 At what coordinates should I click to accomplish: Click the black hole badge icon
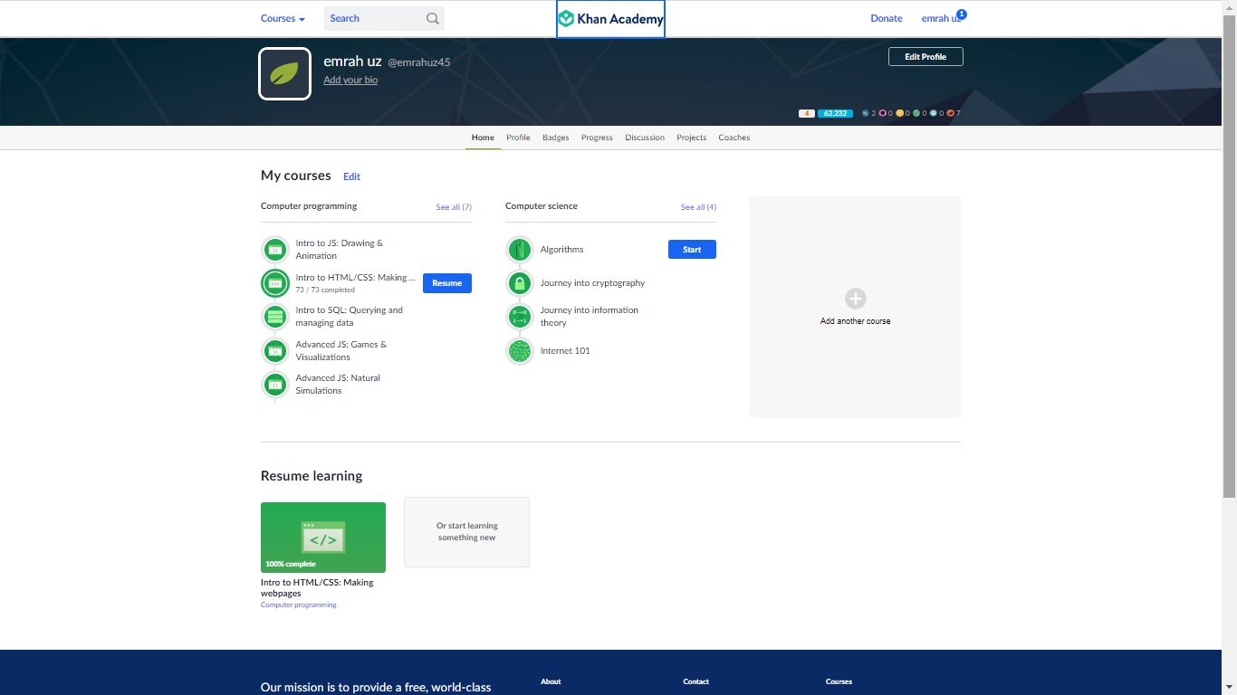coord(934,113)
